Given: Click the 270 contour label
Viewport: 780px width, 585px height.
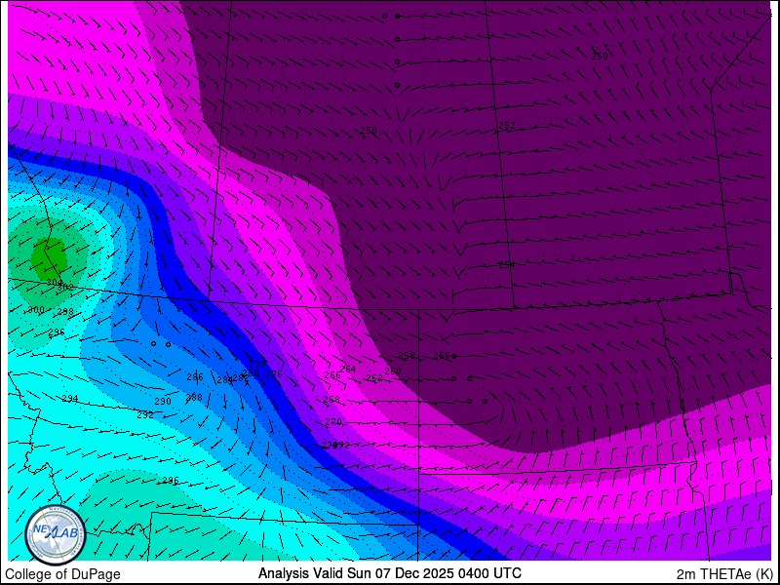Looking at the screenshot, I should click(332, 422).
